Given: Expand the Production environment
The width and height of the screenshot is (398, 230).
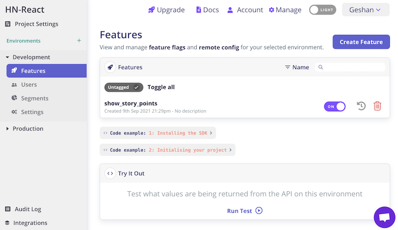Looking at the screenshot, I should [x=25, y=129].
